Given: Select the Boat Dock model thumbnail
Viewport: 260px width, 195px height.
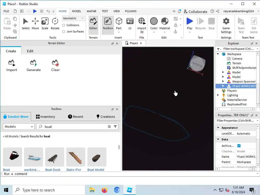Looking at the screenshot, I should pyautogui.click(x=55, y=157).
